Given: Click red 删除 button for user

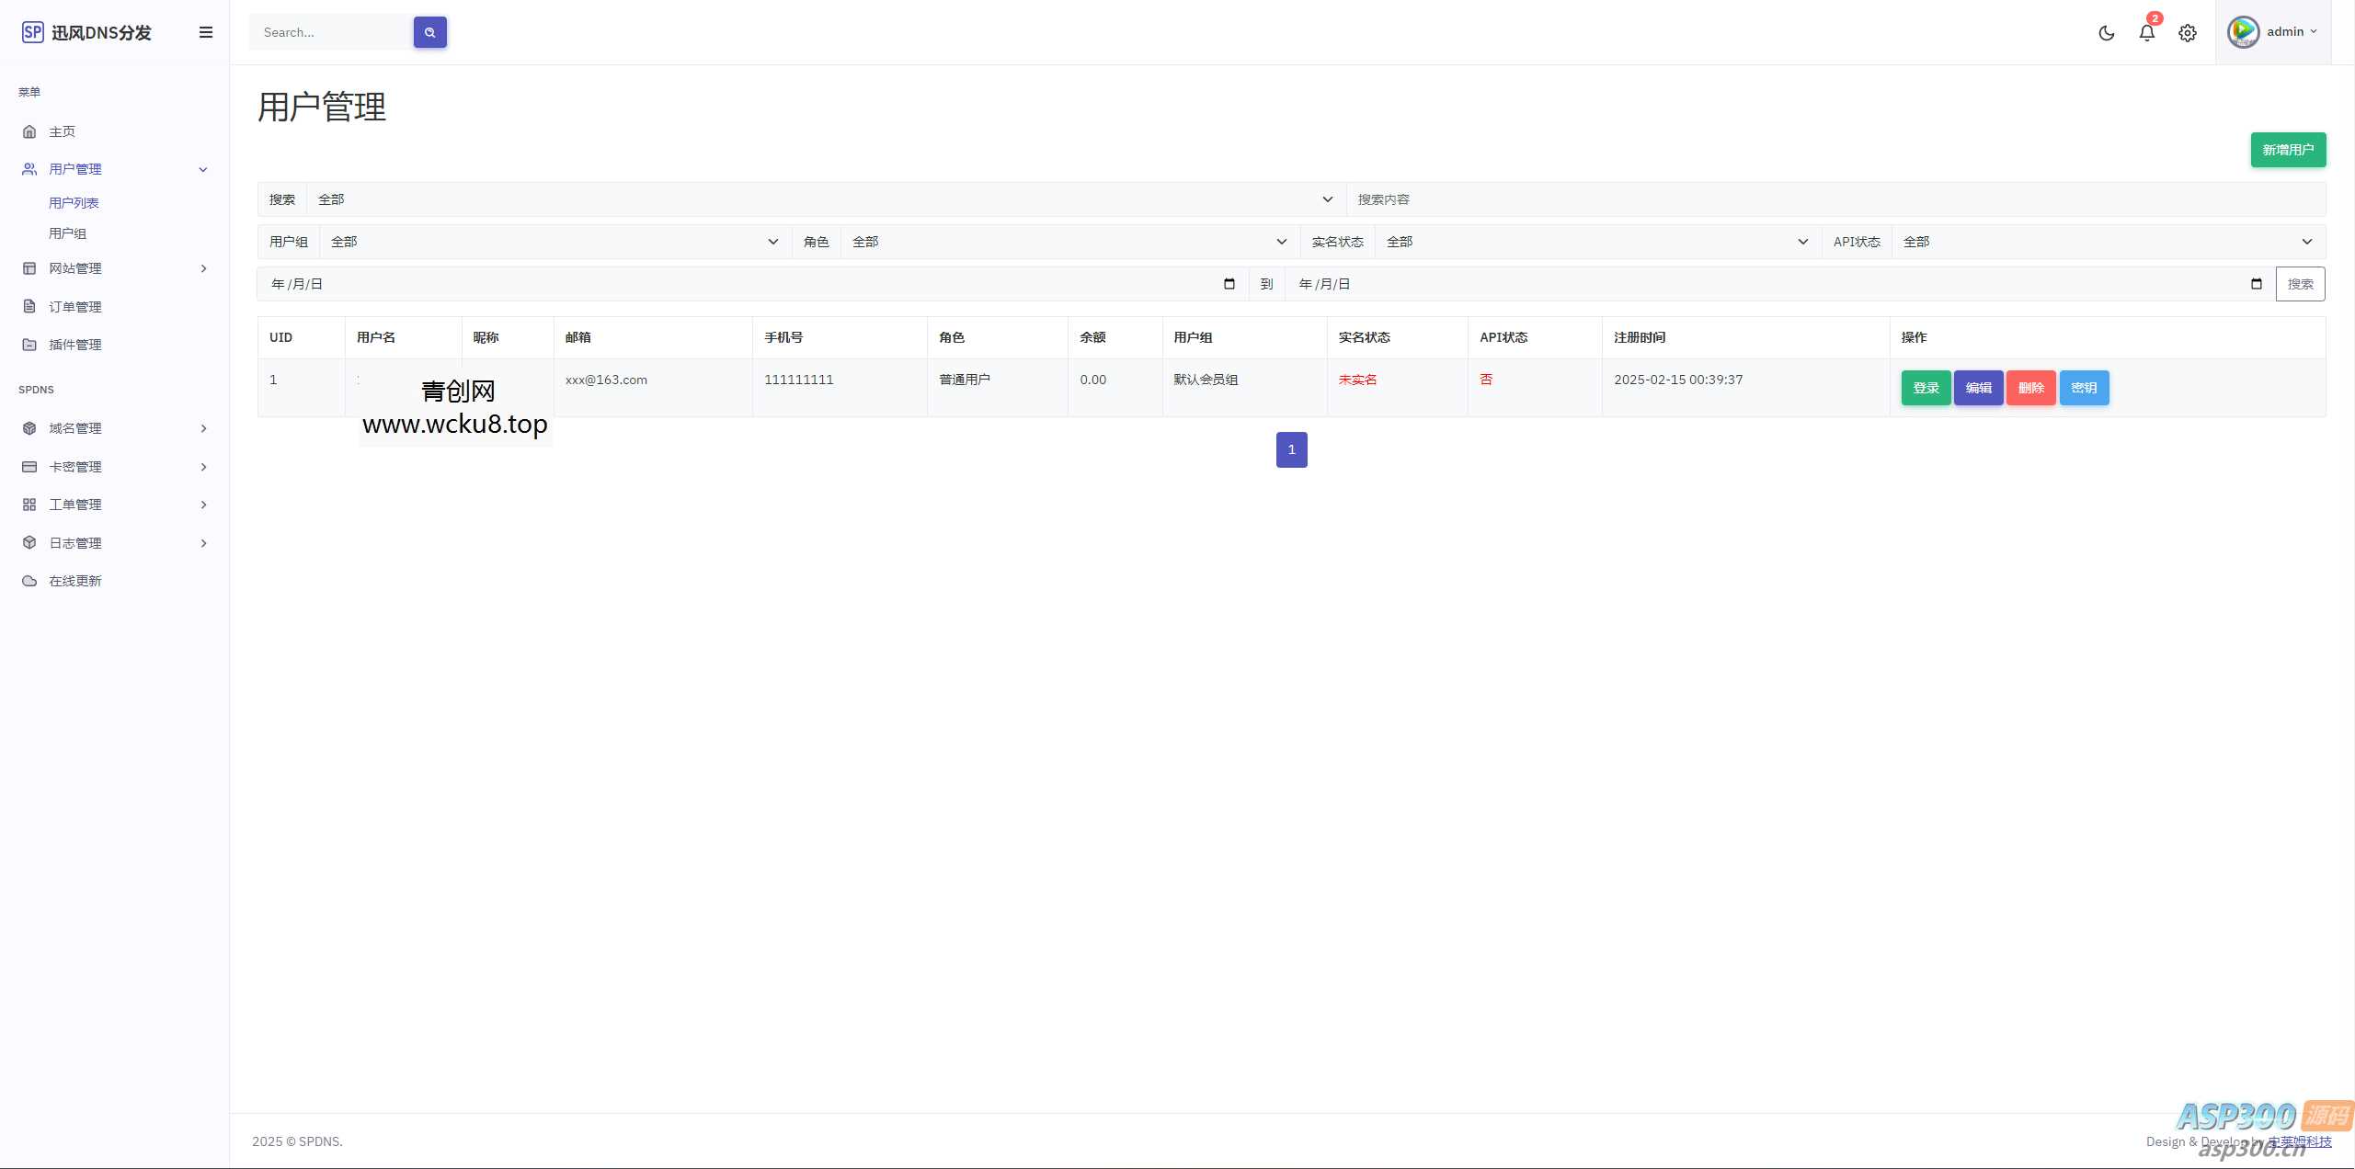Looking at the screenshot, I should [x=2030, y=388].
